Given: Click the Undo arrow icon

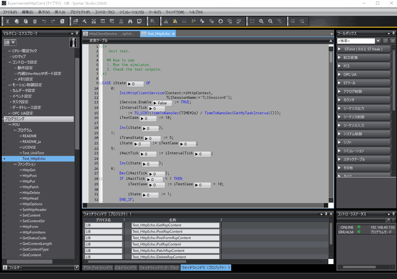Looking at the screenshot, I should tap(44, 21).
